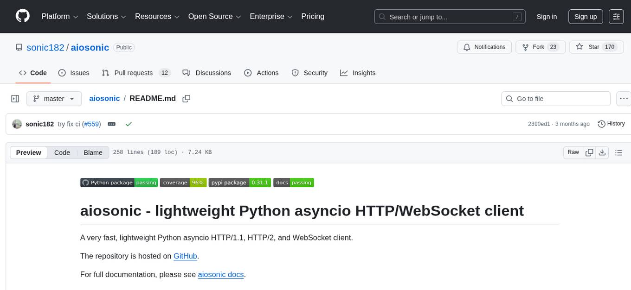Click the coverage 96% badge
Image resolution: width=631 pixels, height=290 pixels.
183,183
